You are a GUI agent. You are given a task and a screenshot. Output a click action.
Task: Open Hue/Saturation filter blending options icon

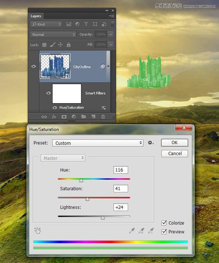(x=104, y=108)
